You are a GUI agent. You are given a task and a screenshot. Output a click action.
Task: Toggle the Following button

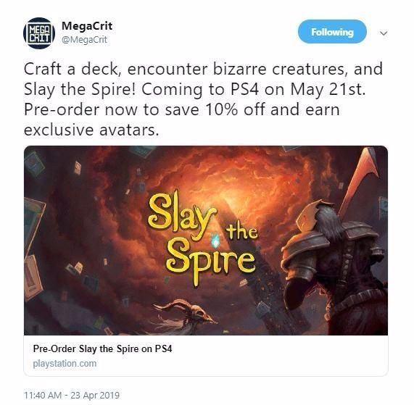(332, 32)
